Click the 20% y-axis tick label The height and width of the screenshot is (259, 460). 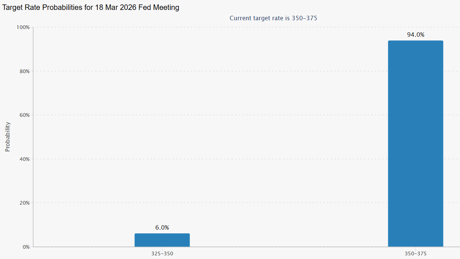pos(24,203)
